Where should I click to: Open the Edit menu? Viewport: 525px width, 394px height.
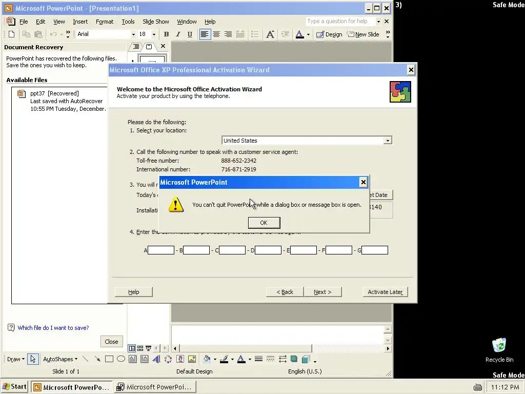41,22
